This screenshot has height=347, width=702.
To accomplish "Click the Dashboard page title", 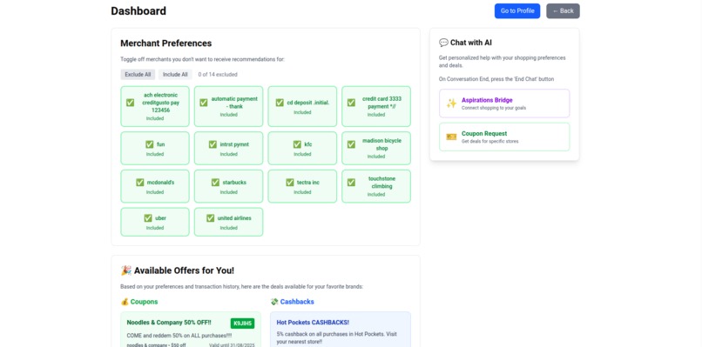I will (x=138, y=10).
